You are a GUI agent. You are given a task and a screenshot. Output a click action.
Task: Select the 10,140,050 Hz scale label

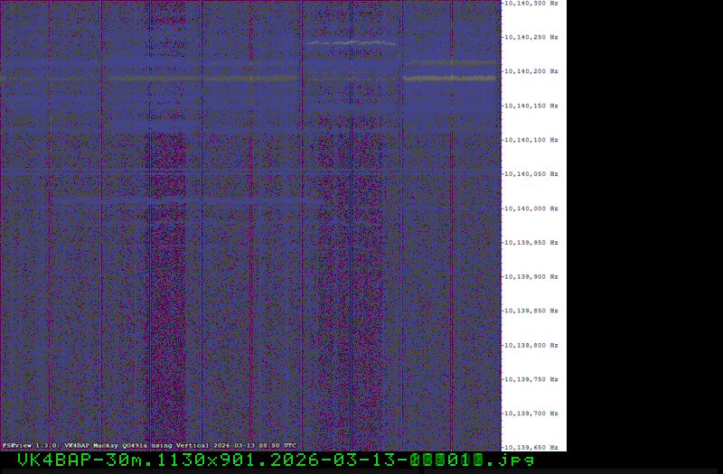point(531,174)
